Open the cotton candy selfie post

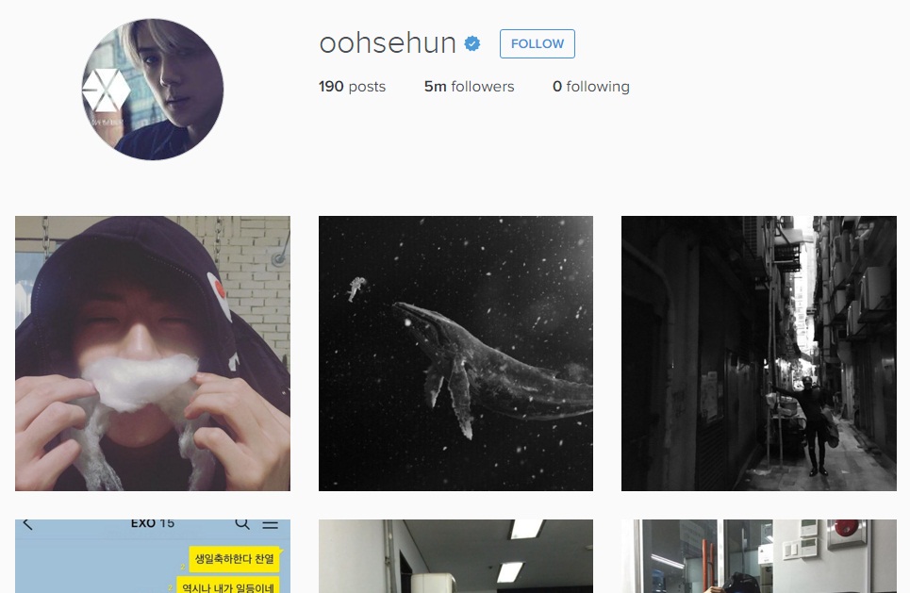coord(153,354)
